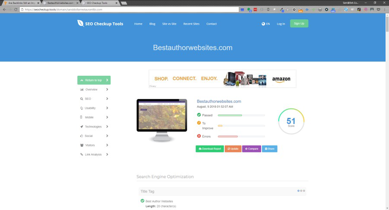The height and width of the screenshot is (210, 389).
Task: Click the website preview monitor thumbnail
Action: point(162,116)
